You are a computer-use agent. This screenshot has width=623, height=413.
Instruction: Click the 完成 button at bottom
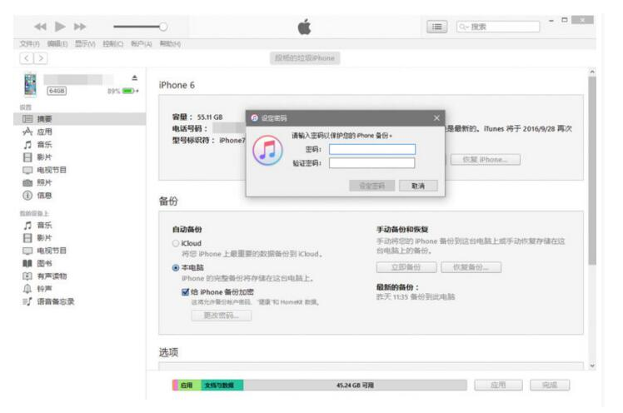(x=550, y=386)
